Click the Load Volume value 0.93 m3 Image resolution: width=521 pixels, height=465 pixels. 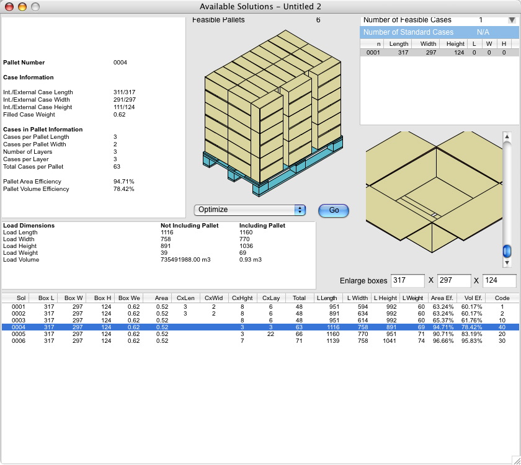click(x=250, y=260)
